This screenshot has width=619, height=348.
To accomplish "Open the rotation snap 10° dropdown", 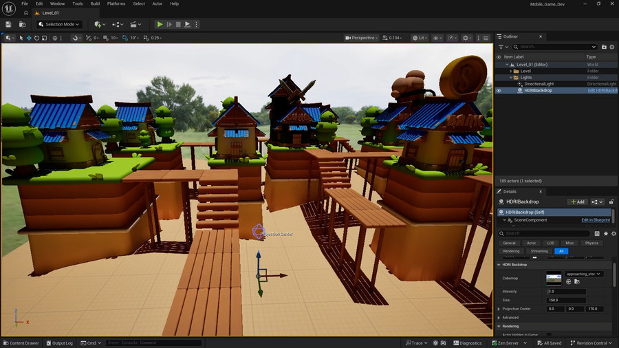I will 134,38.
